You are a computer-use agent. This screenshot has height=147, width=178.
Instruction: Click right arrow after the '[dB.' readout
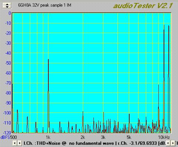[173, 143]
